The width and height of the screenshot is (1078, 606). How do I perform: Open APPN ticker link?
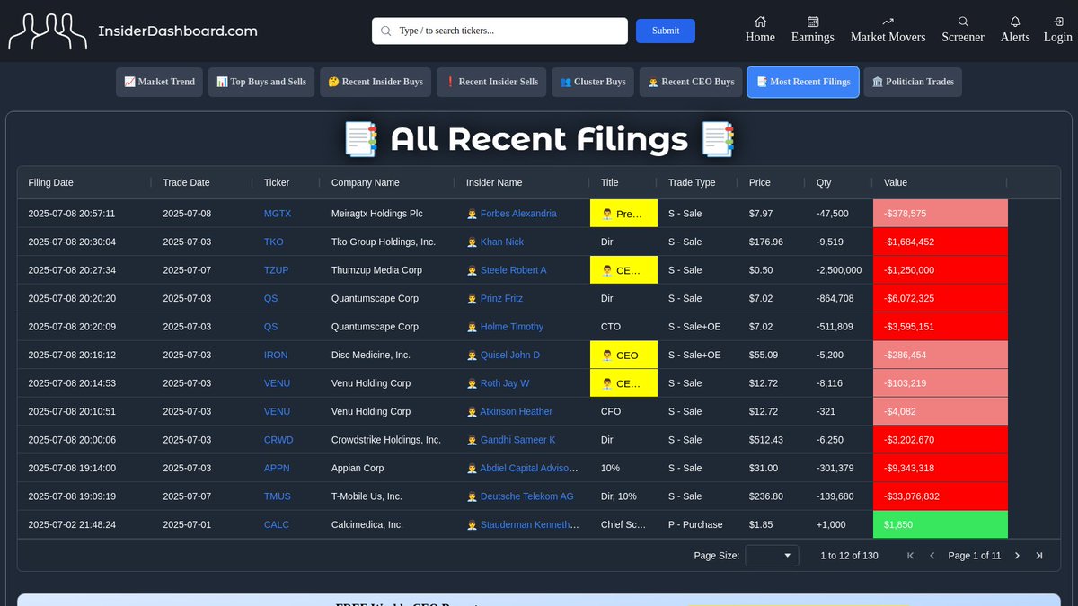278,469
